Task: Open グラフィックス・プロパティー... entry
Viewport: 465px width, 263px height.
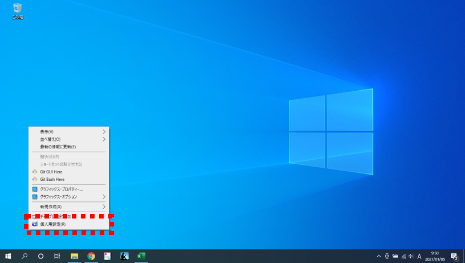Action: click(69, 189)
